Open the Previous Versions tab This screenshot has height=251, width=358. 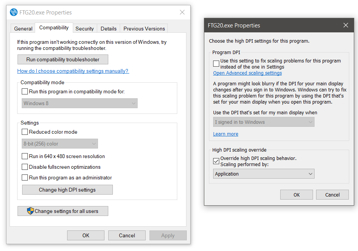[144, 29]
